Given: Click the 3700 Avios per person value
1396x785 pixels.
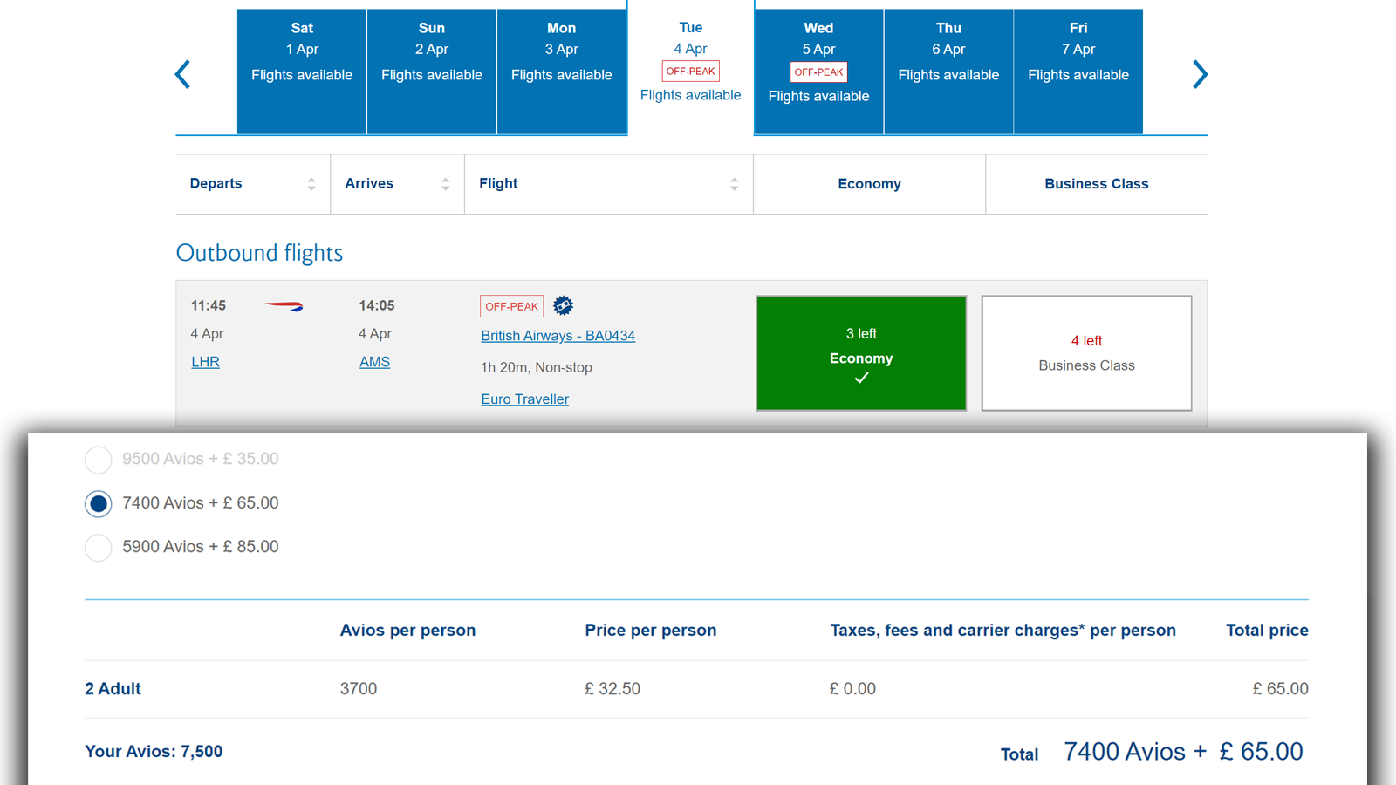Looking at the screenshot, I should (x=359, y=689).
